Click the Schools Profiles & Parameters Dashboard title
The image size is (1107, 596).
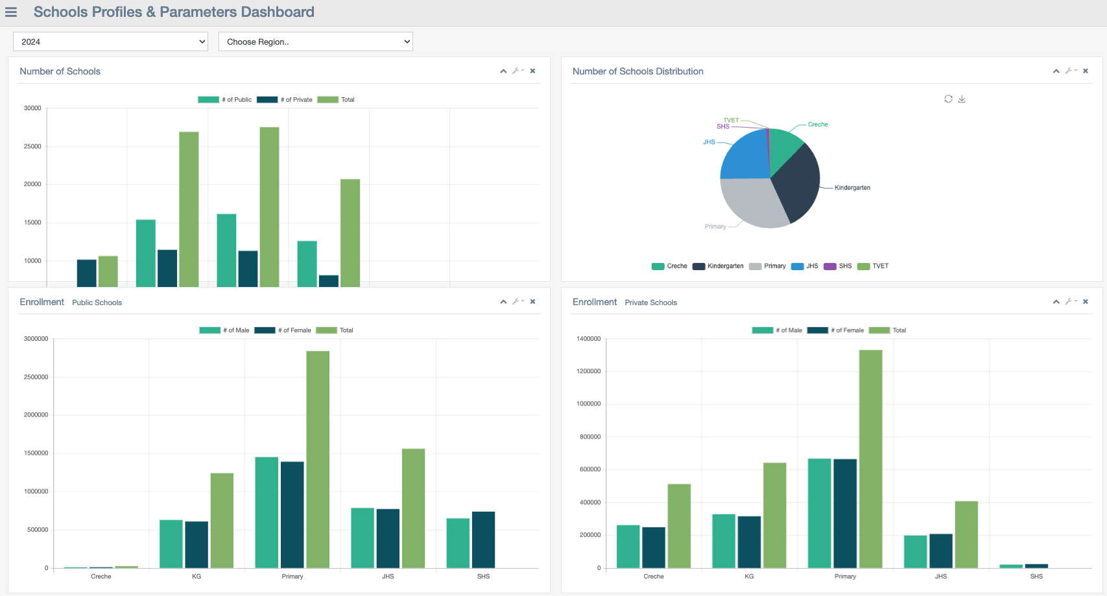[x=174, y=12]
